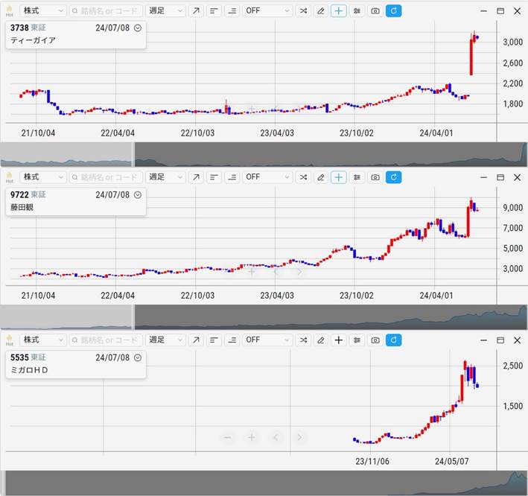
Task: Click the shuffle icon in middle chart toolbar
Action: (x=303, y=177)
